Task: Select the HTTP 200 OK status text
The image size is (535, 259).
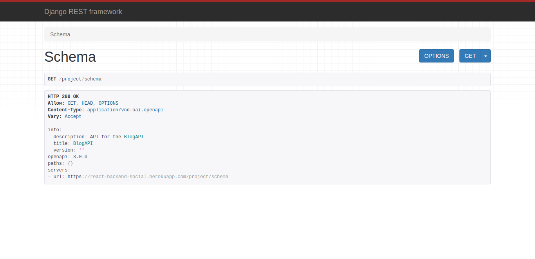Action: [x=63, y=96]
